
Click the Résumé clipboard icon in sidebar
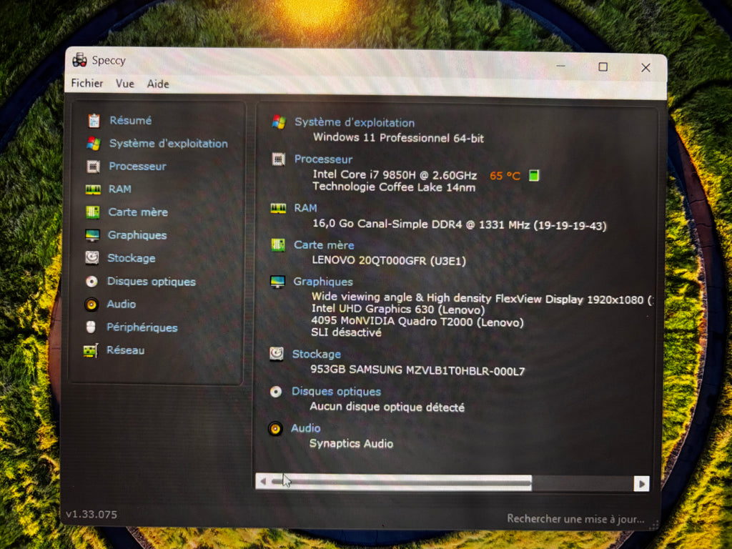click(x=94, y=120)
